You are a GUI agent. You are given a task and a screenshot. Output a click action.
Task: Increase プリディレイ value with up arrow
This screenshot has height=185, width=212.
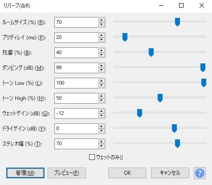point(102,35)
